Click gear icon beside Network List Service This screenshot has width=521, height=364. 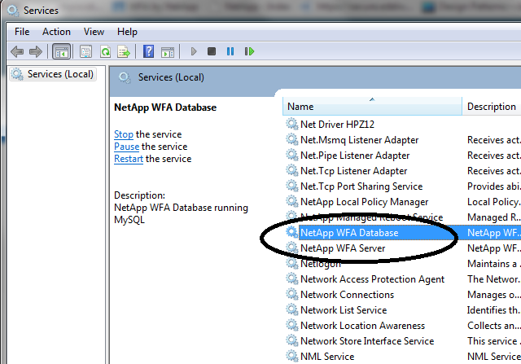click(292, 309)
